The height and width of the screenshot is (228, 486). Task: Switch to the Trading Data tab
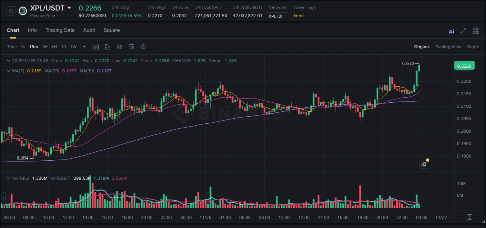60,30
